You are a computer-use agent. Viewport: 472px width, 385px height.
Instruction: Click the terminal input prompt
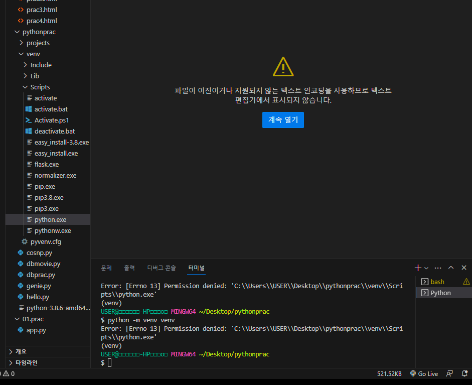coord(109,363)
